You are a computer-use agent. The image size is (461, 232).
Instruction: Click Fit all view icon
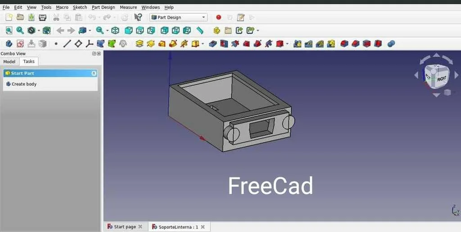(x=9, y=30)
